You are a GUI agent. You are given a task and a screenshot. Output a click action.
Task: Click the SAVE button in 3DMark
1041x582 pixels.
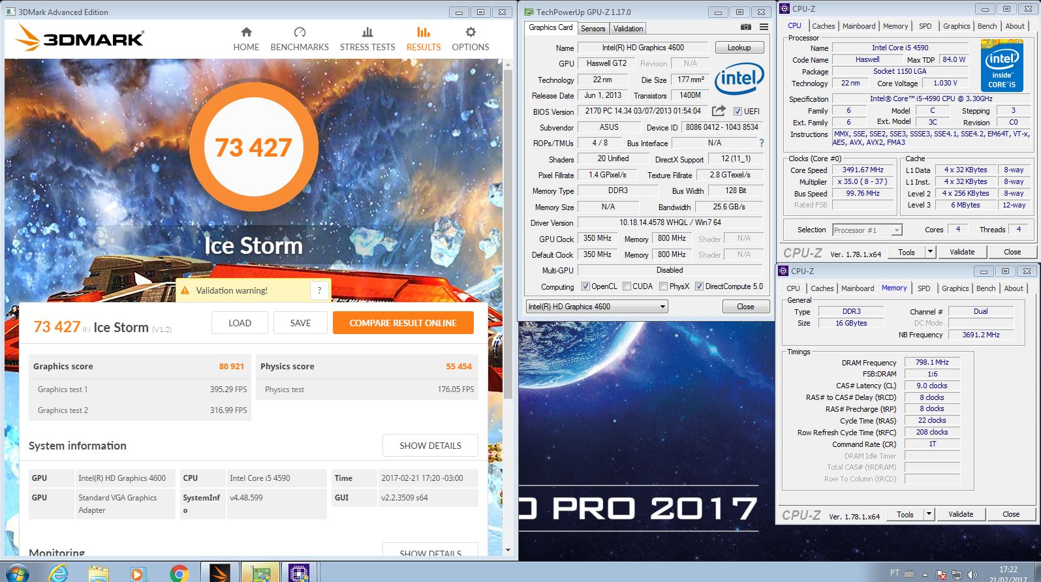click(300, 323)
